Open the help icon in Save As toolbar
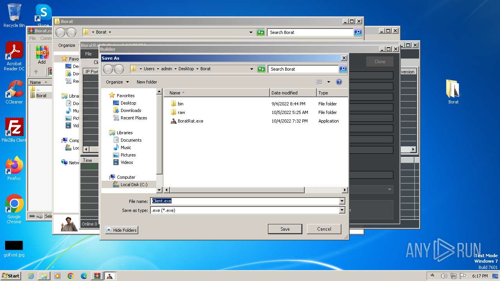This screenshot has width=500, height=281. (339, 82)
